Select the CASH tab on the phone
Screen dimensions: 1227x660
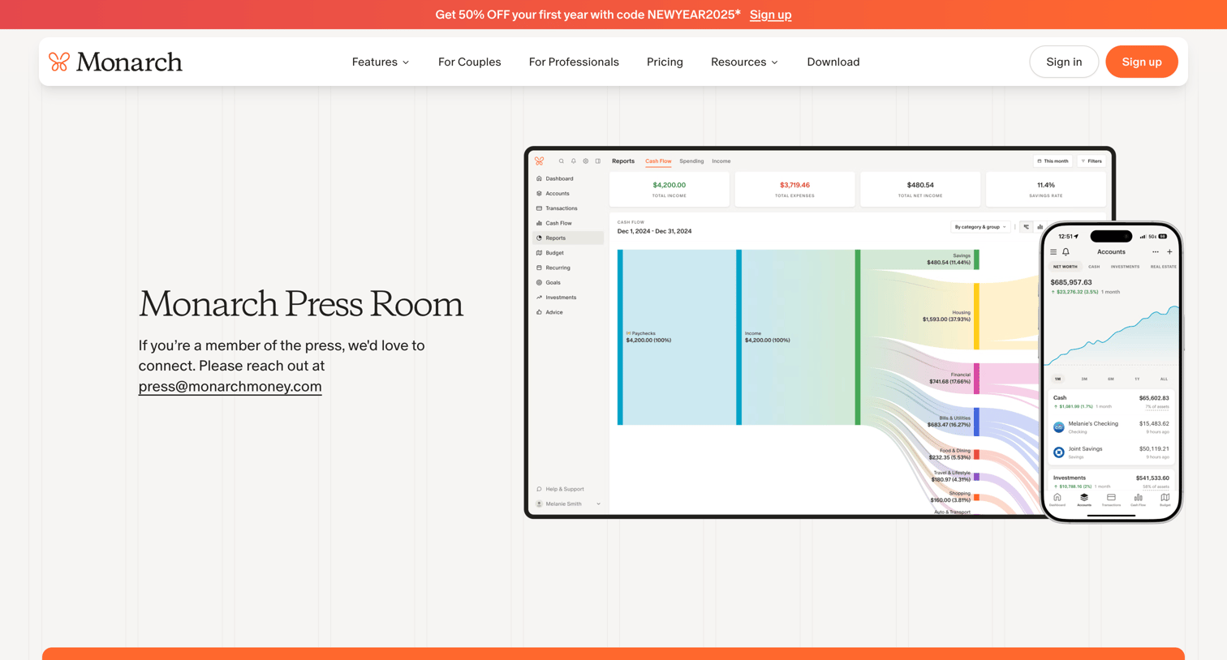coord(1094,267)
